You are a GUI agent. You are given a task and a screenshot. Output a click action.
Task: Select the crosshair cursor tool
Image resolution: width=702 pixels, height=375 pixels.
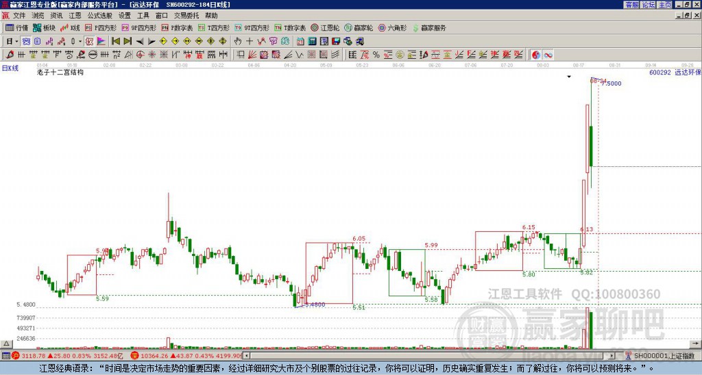[250, 41]
